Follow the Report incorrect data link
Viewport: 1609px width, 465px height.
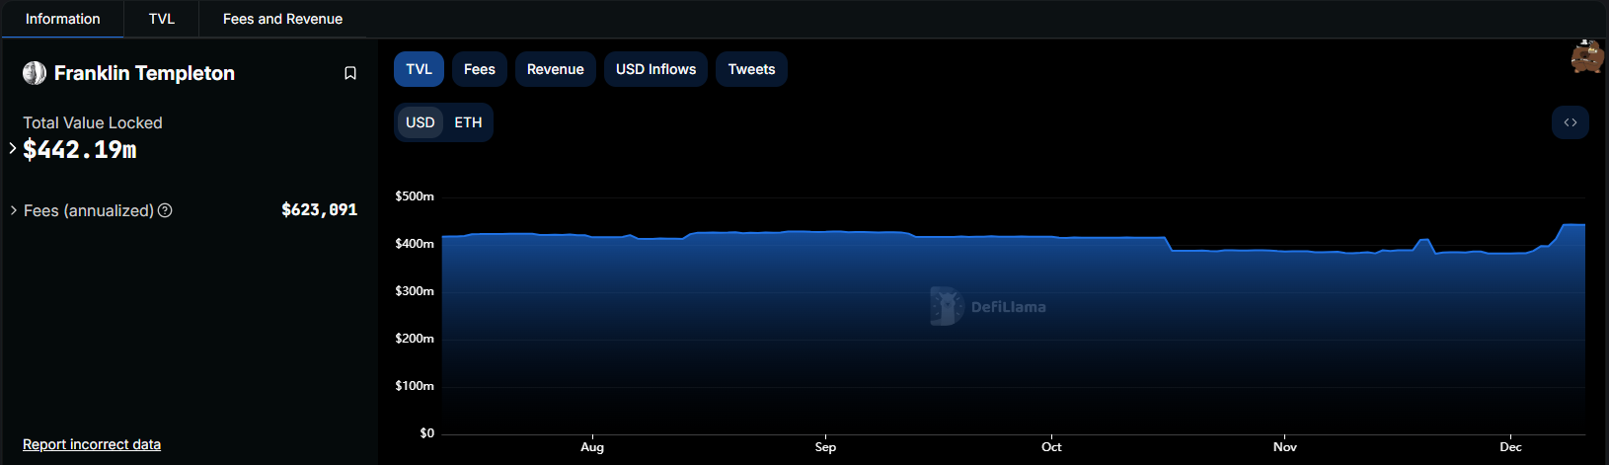pyautogui.click(x=92, y=444)
